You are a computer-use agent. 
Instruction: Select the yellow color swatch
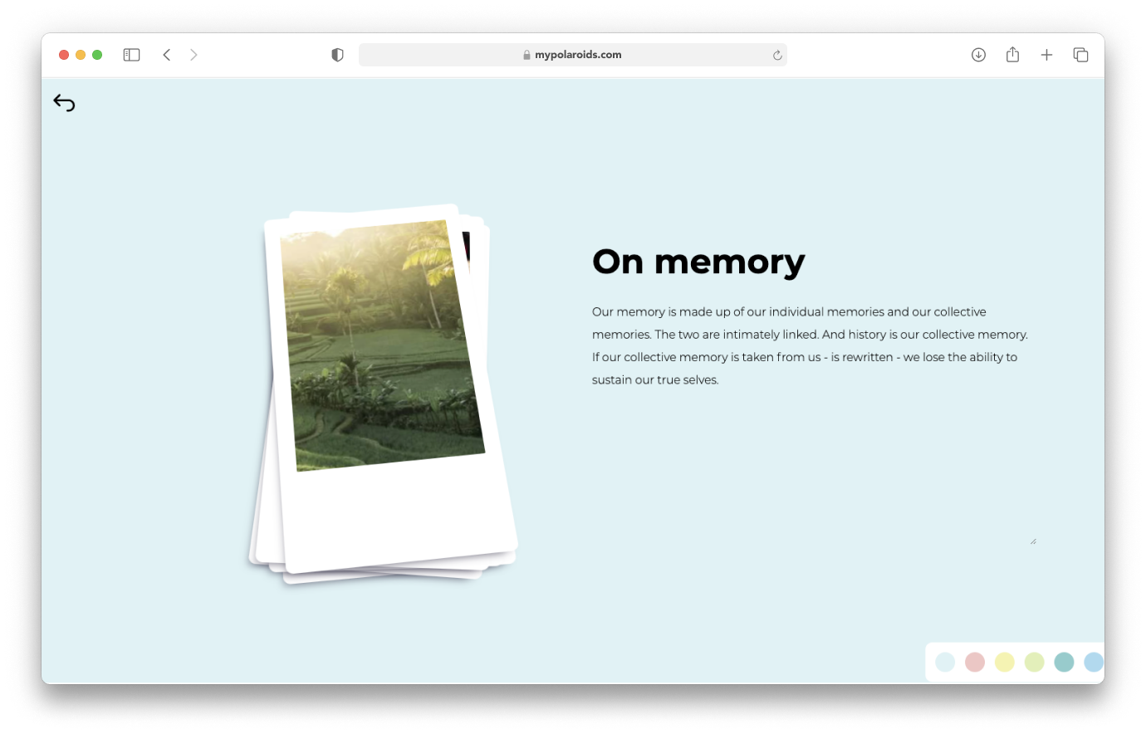tap(1005, 662)
